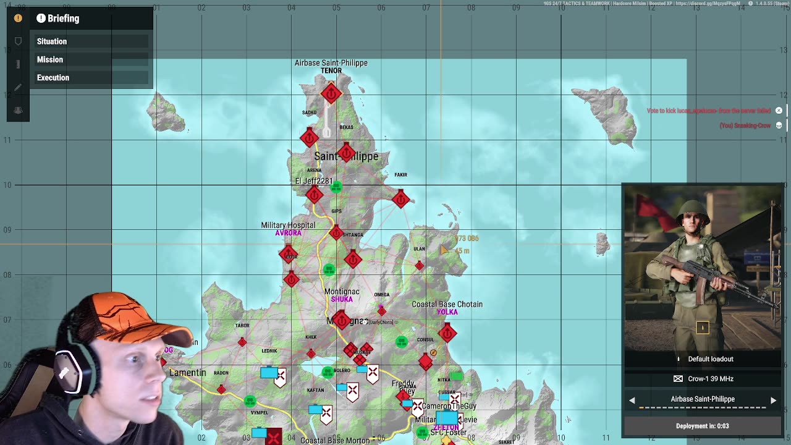This screenshot has height=445, width=791.
Task: Click the Coastal Base Morton label
Action: click(x=335, y=441)
